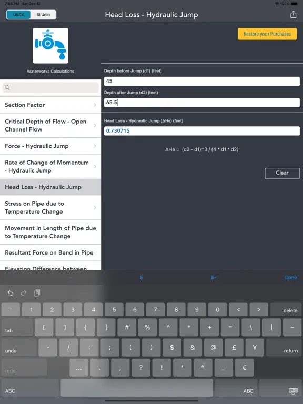Select Stress on Pipe due to Temperature Change
Image resolution: width=303 pixels, height=404 pixels.
[x=50, y=208]
